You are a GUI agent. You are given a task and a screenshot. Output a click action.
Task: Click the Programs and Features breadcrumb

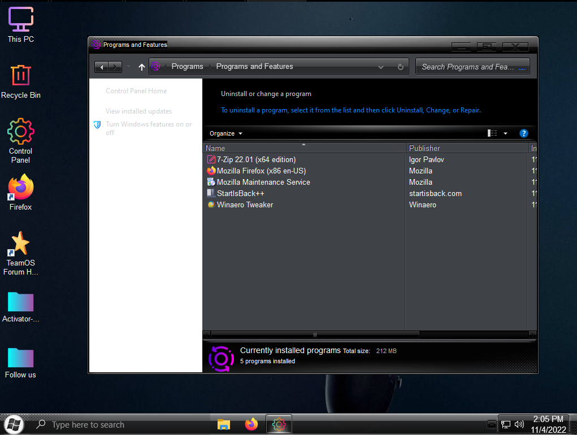point(255,67)
